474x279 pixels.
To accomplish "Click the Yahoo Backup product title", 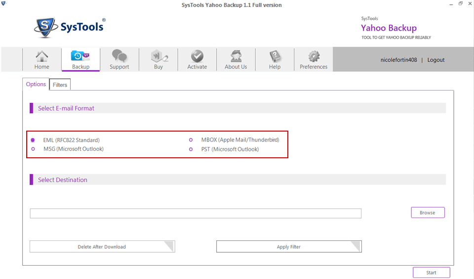I will pyautogui.click(x=389, y=28).
